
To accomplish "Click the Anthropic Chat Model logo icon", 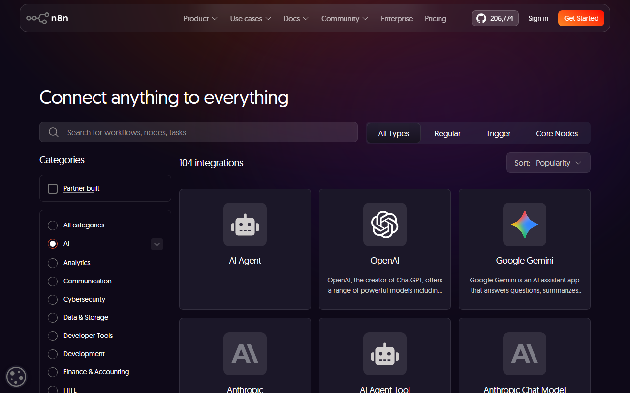I will click(x=525, y=354).
